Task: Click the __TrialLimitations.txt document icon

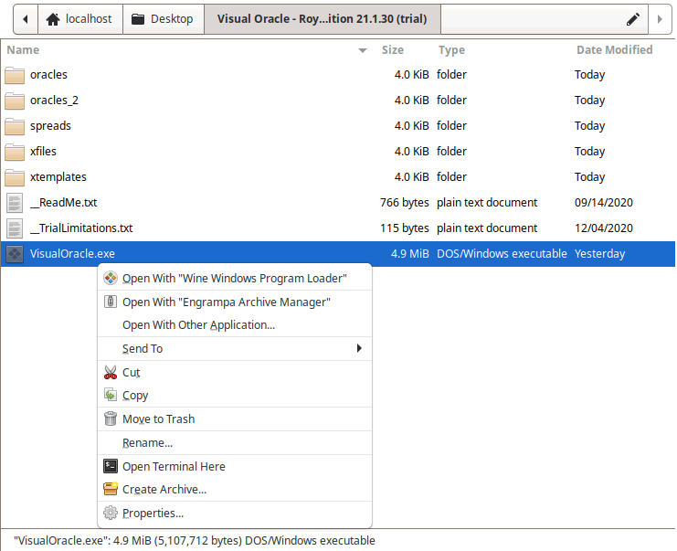Action: tap(15, 228)
